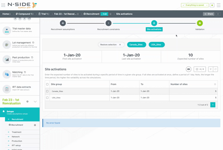Click the Recruitment assumptions step icon
The width and height of the screenshot is (223, 150).
(x=63, y=23)
